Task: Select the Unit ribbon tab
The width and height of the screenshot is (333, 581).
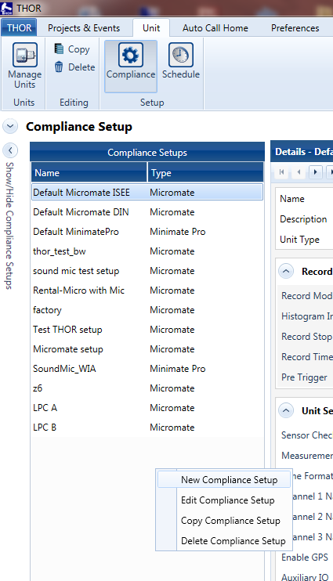Action: [x=151, y=27]
